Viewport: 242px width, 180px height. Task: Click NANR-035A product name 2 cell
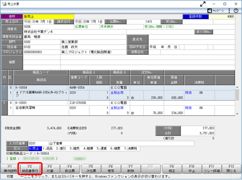point(89,88)
